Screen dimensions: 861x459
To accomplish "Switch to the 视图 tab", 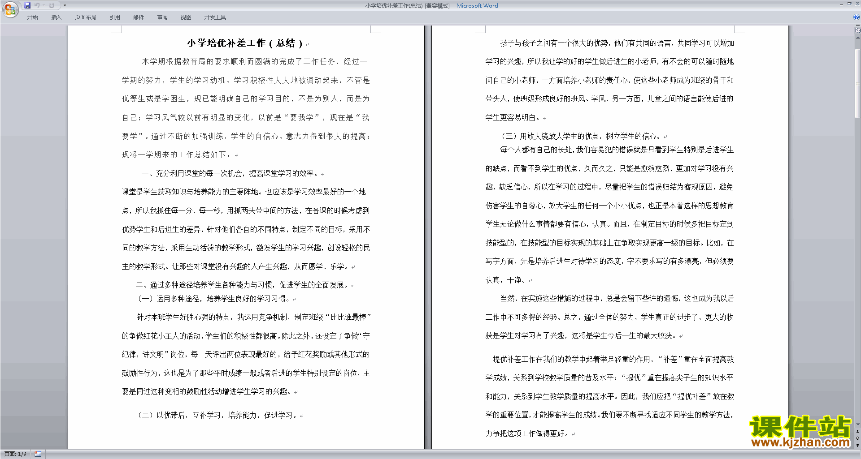I will (186, 17).
